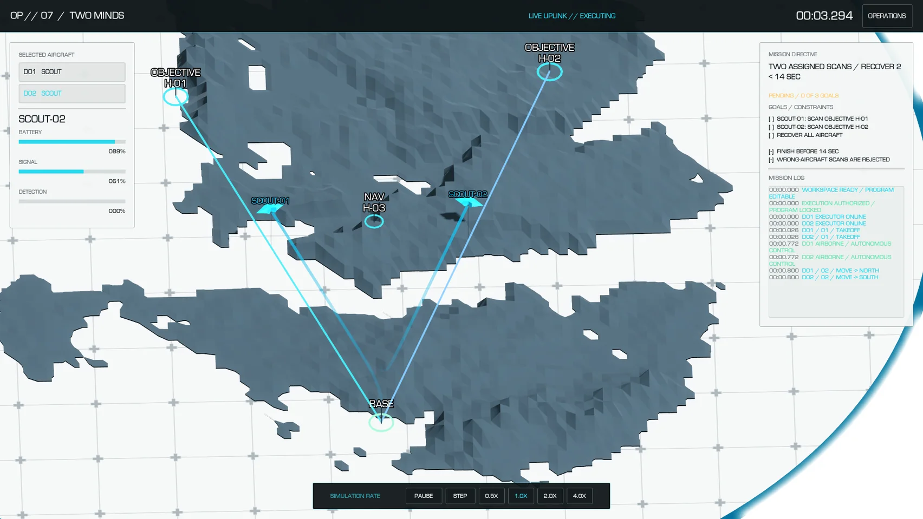Select D01 SCOUT in aircraft list
The width and height of the screenshot is (923, 519).
click(72, 72)
